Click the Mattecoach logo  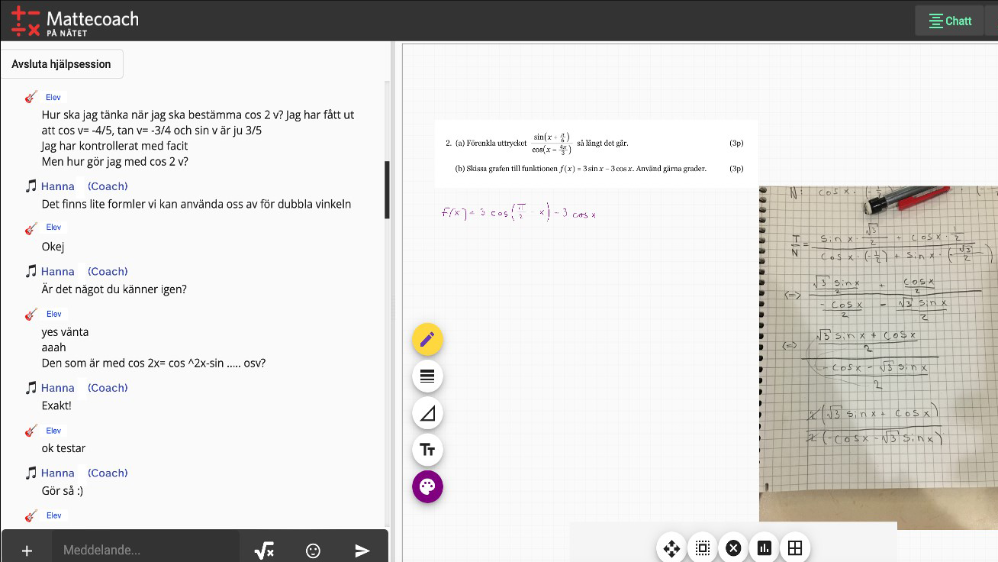tap(74, 20)
